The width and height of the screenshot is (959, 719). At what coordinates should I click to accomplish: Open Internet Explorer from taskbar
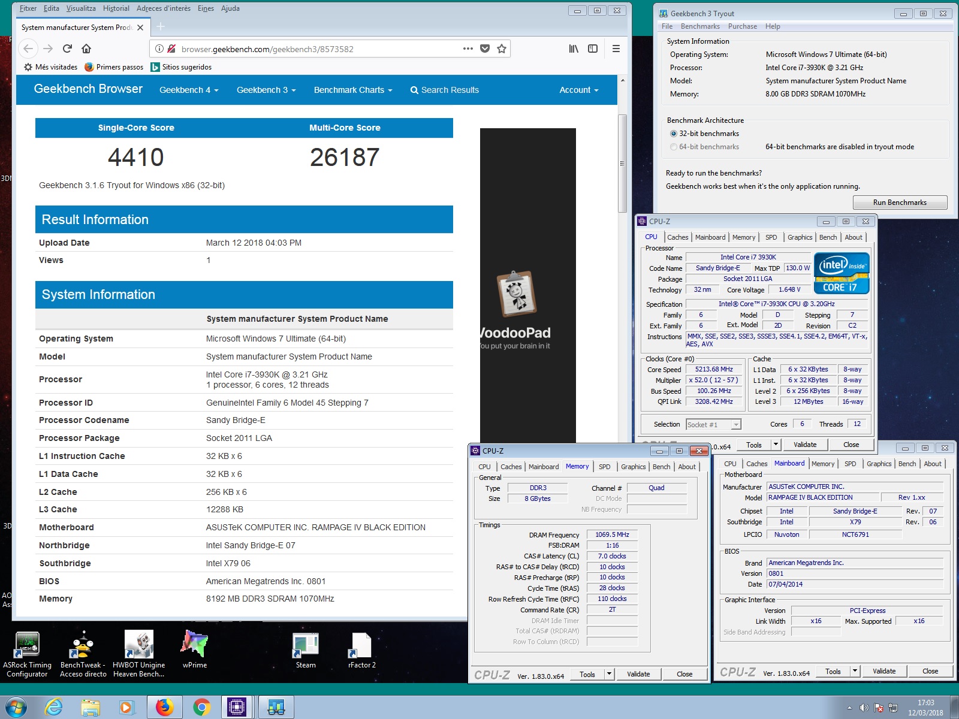(x=54, y=708)
